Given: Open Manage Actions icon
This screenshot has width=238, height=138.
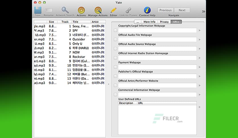Looking at the screenshot, I should click(98, 10).
